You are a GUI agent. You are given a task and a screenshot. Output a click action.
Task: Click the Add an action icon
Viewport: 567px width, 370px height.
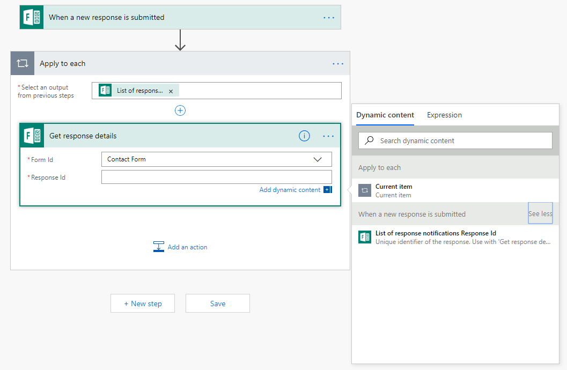158,247
